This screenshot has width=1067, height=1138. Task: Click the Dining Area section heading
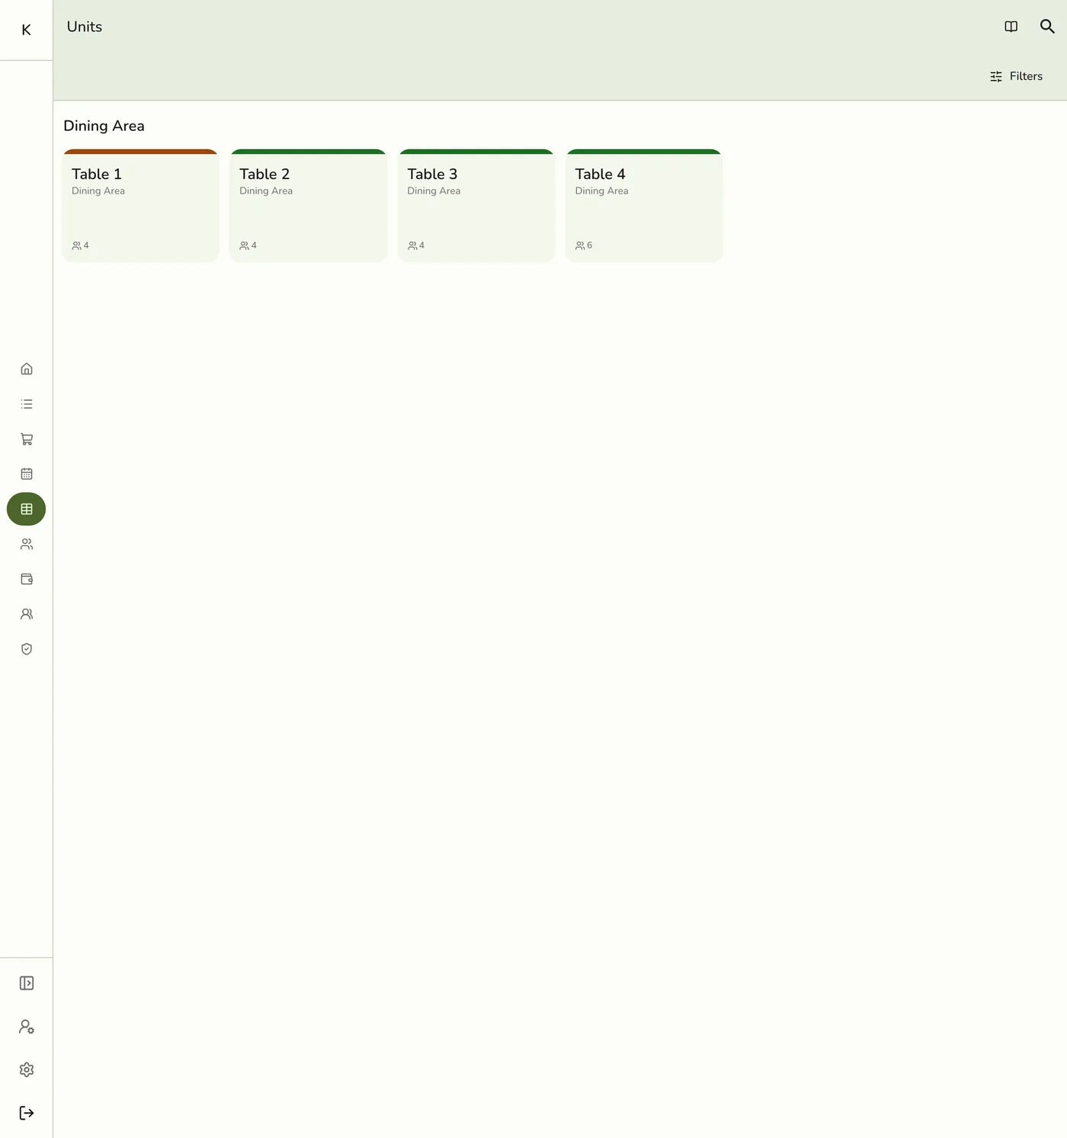coord(104,126)
